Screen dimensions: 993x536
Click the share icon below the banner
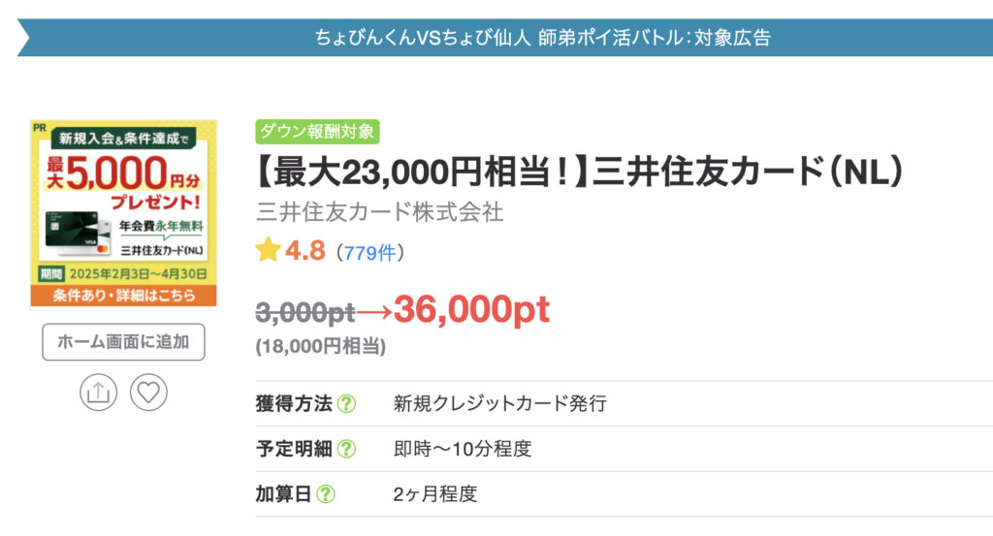click(98, 393)
